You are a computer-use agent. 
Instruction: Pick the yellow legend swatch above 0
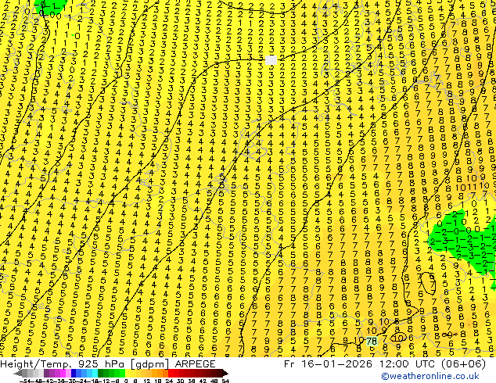128,373
